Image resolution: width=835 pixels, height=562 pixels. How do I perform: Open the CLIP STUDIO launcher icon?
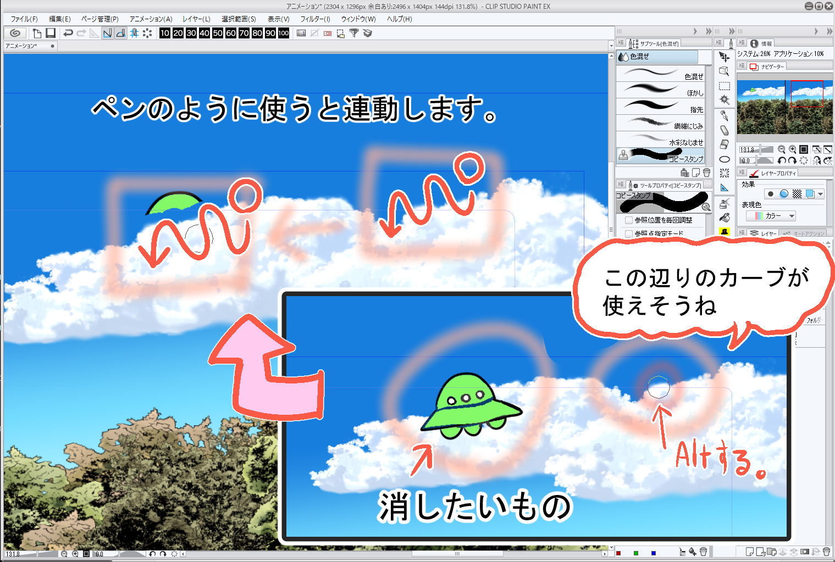click(x=15, y=33)
